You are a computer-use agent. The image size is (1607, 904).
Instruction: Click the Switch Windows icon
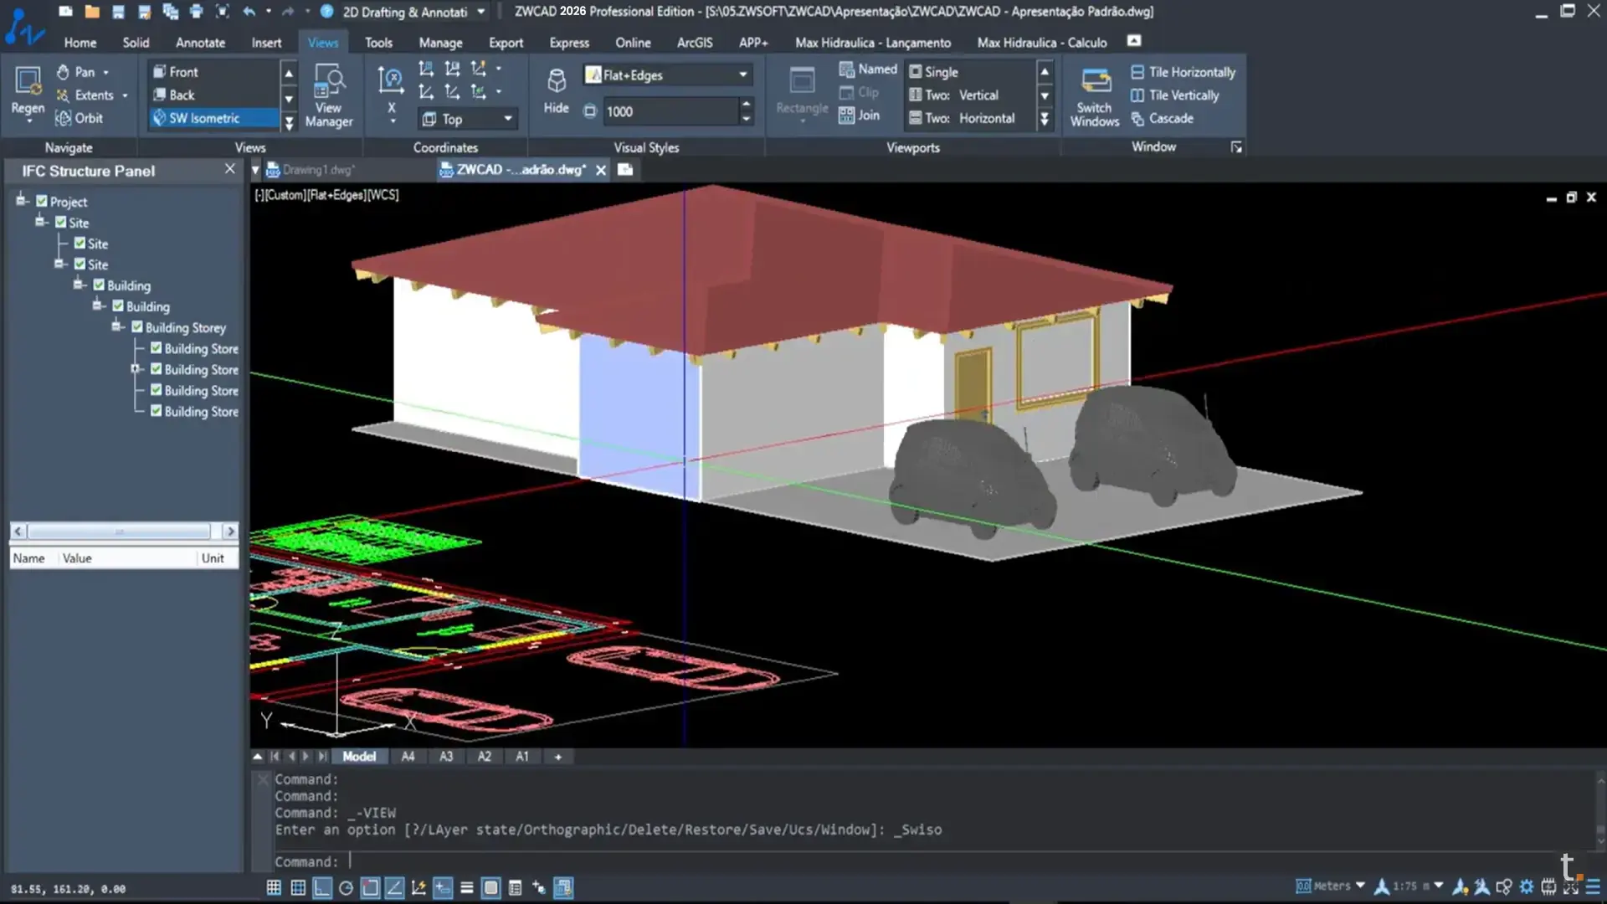1095,82
